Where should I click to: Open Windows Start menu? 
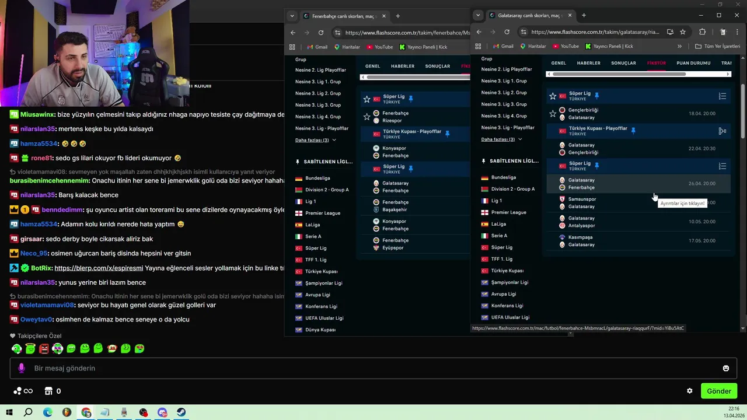click(9, 412)
